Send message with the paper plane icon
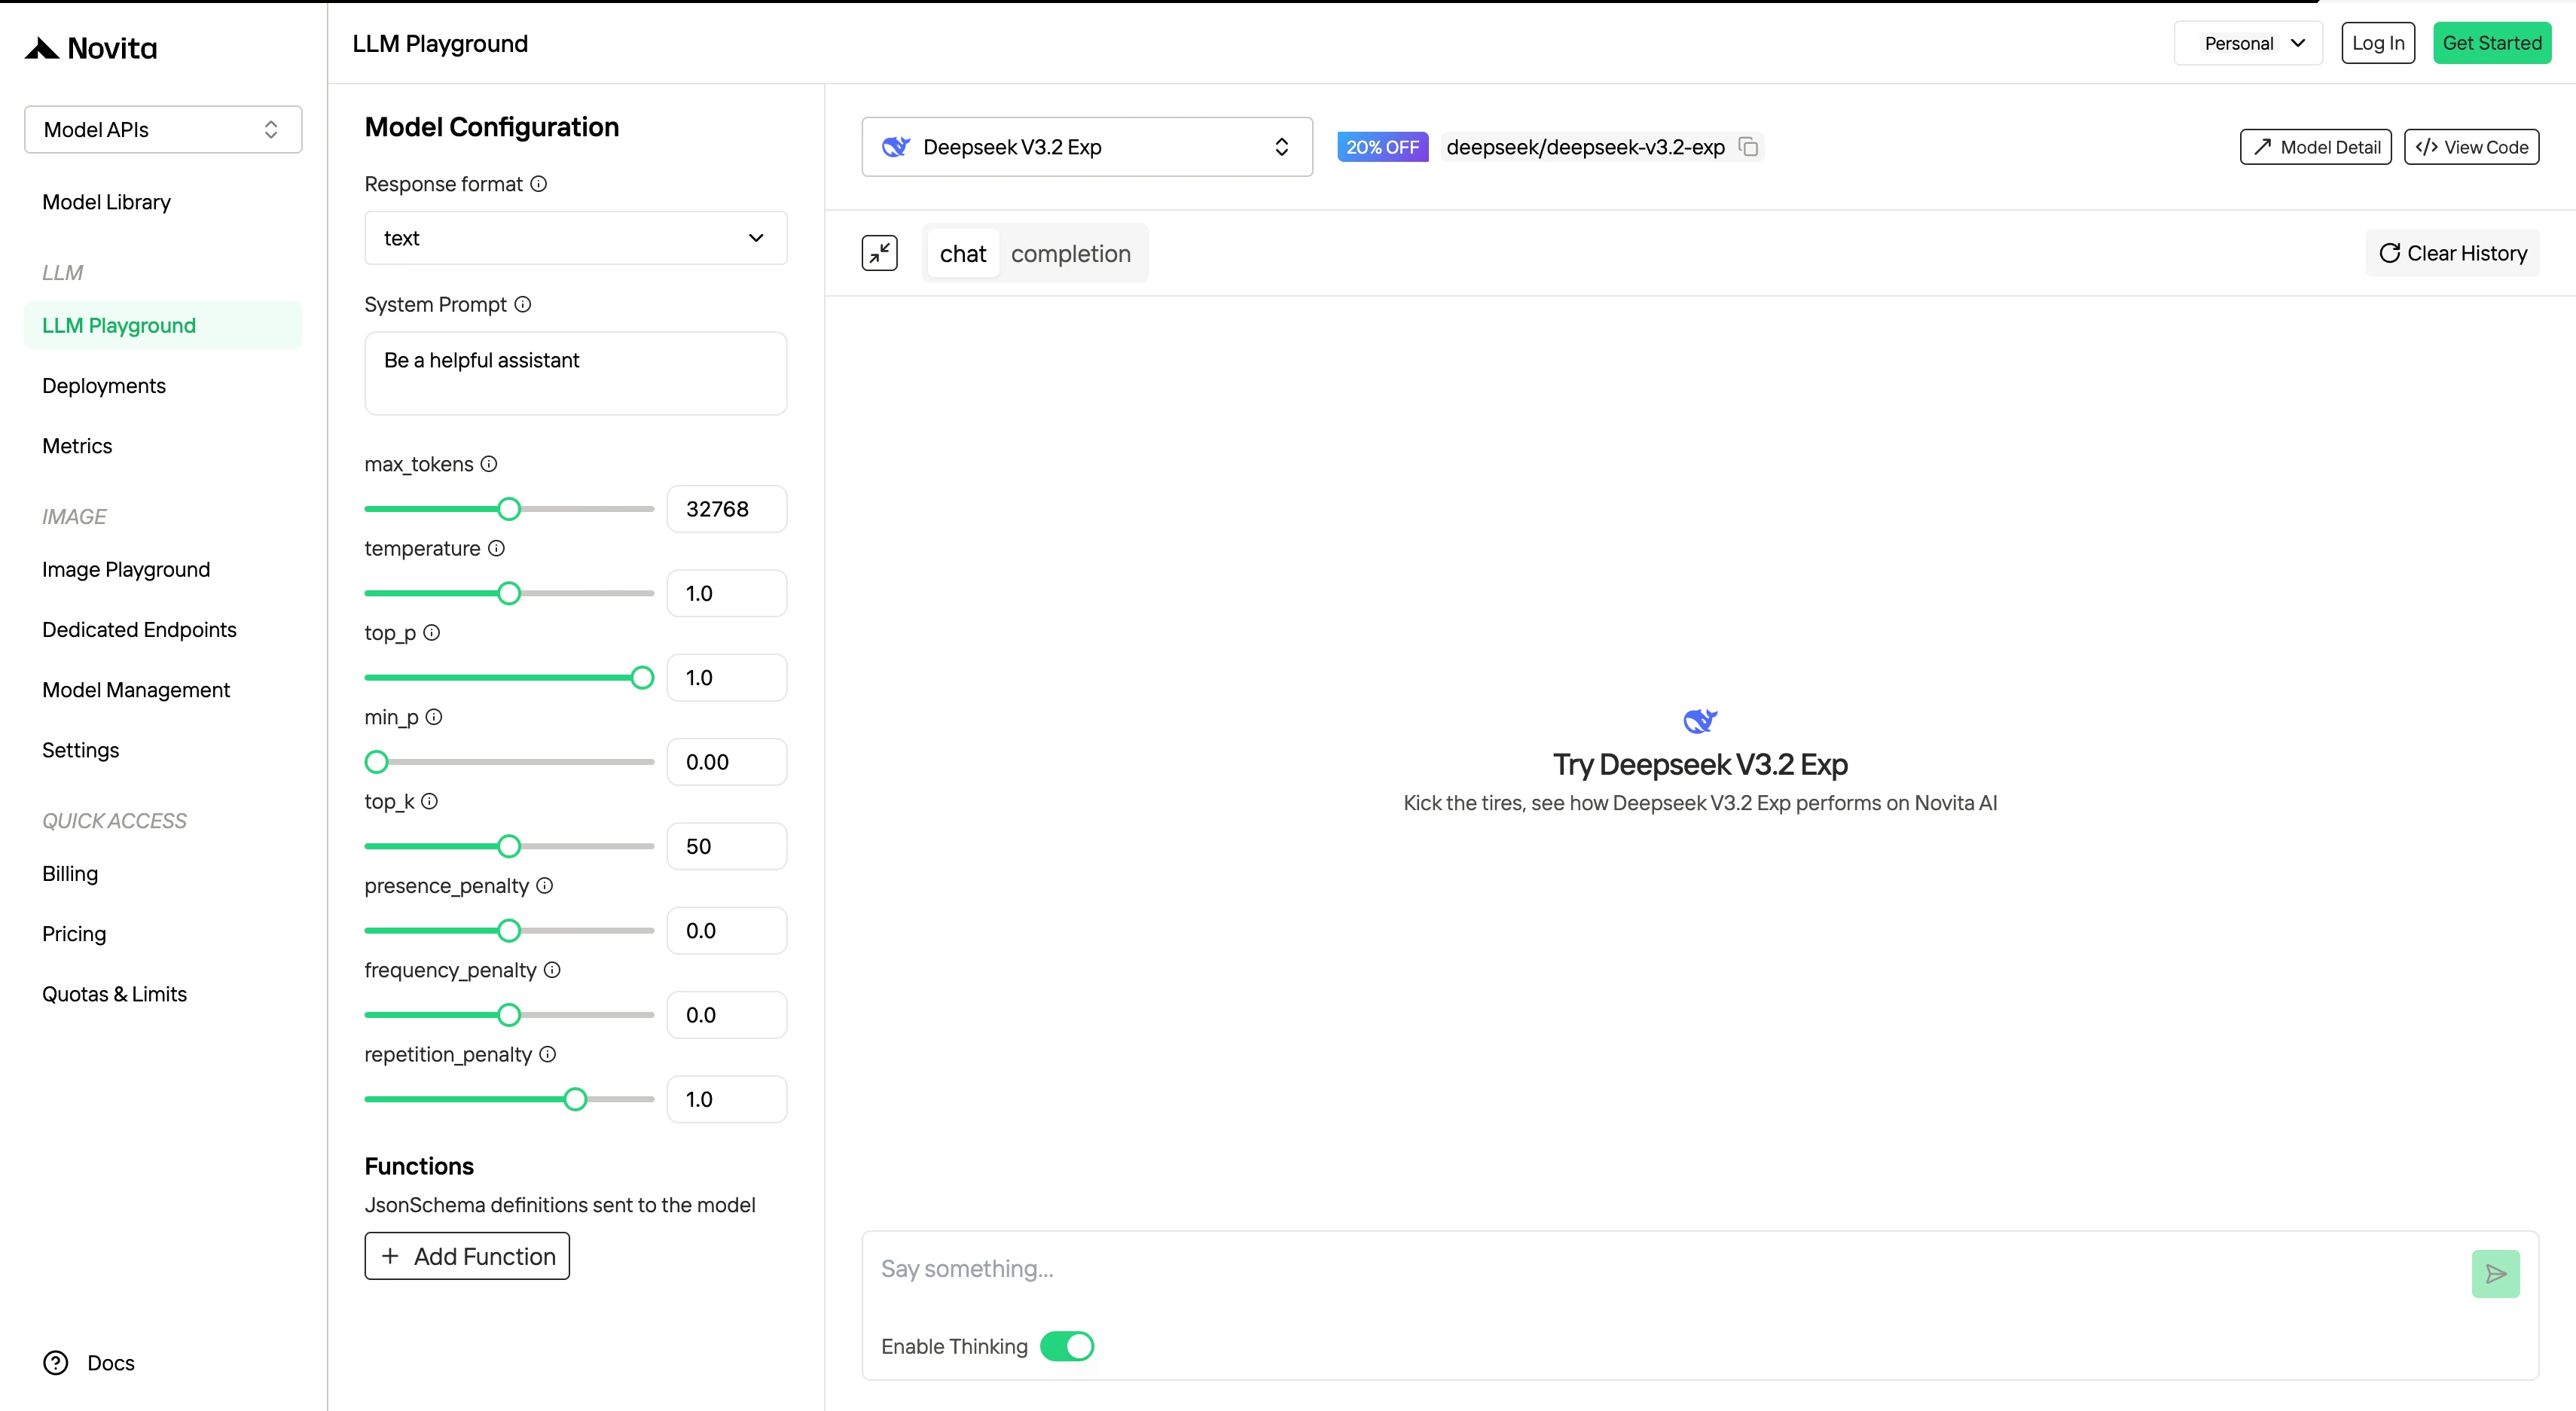Screen dimensions: 2576x1411 click(x=2495, y=1274)
